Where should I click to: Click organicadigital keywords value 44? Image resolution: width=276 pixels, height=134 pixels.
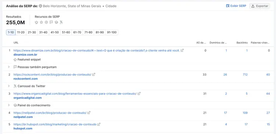point(268,94)
